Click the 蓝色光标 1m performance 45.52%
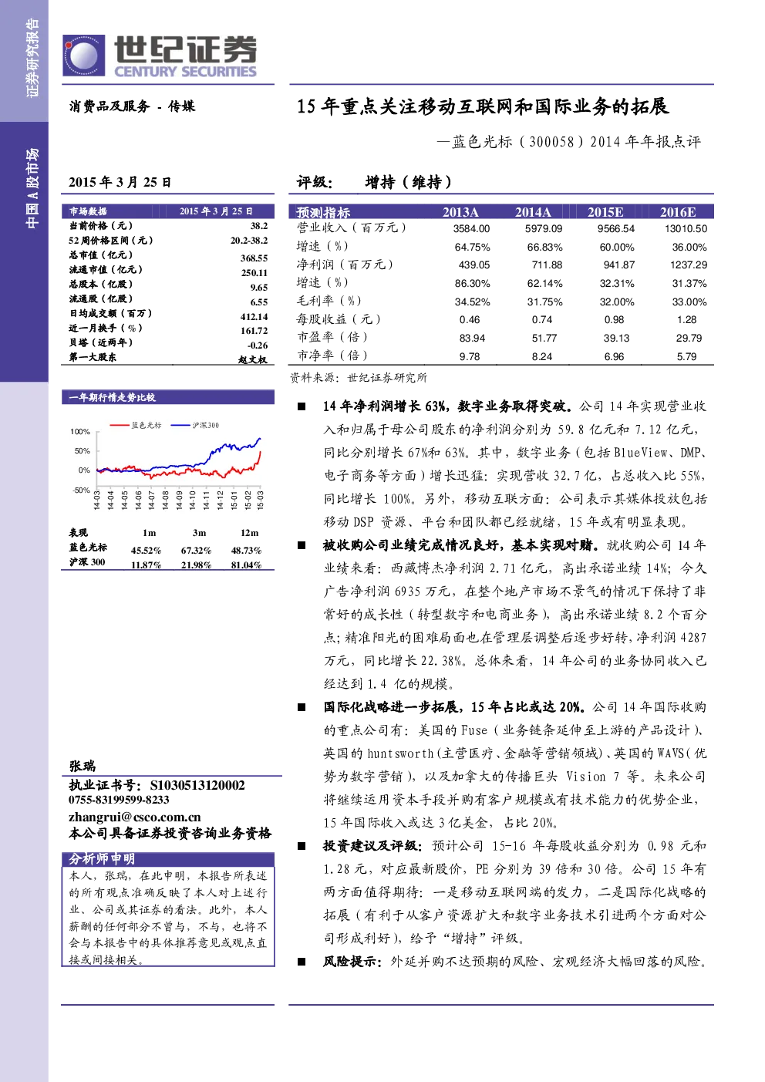The image size is (765, 1082). point(146,551)
